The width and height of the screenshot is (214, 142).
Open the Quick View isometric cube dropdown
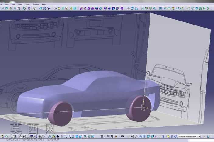tap(81, 136)
